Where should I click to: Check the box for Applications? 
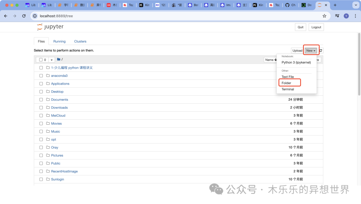pyautogui.click(x=41, y=84)
